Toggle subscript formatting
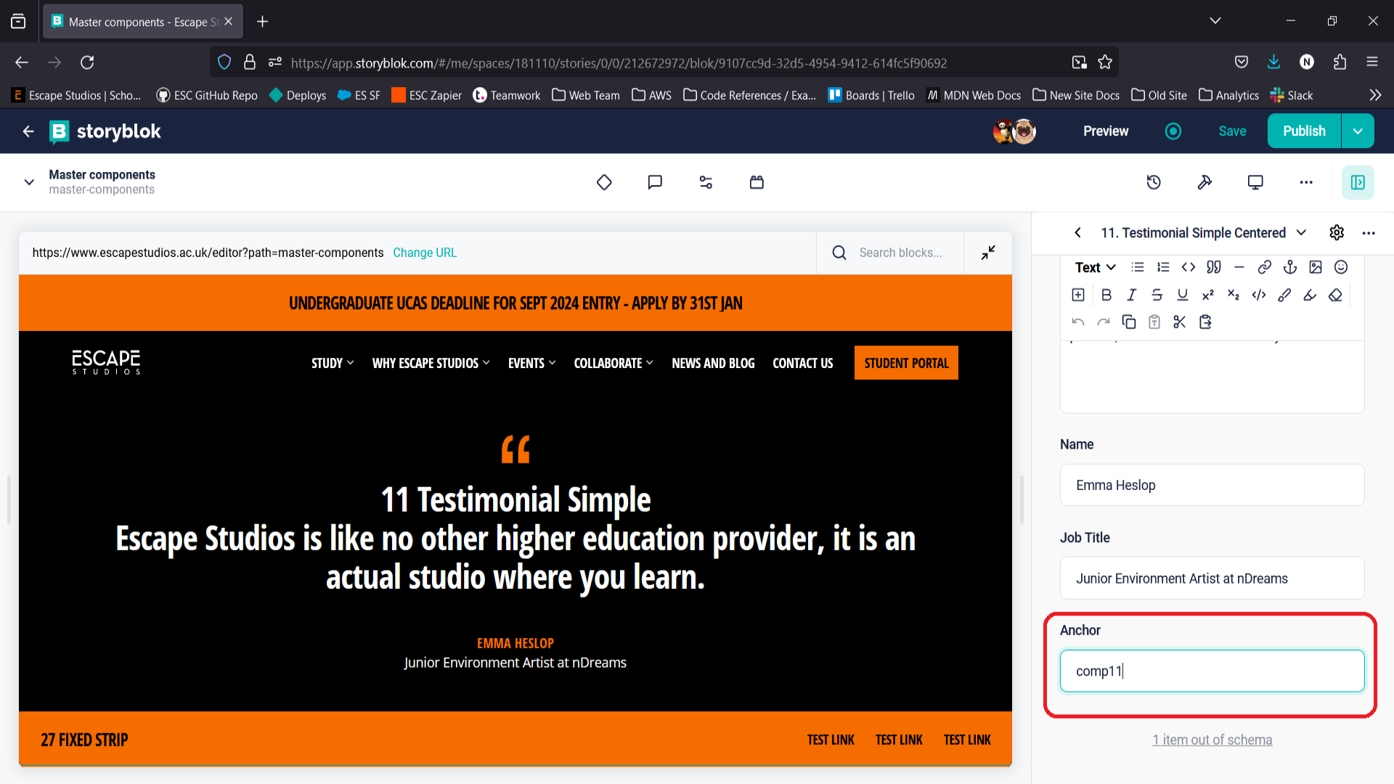The width and height of the screenshot is (1394, 784). coord(1234,295)
